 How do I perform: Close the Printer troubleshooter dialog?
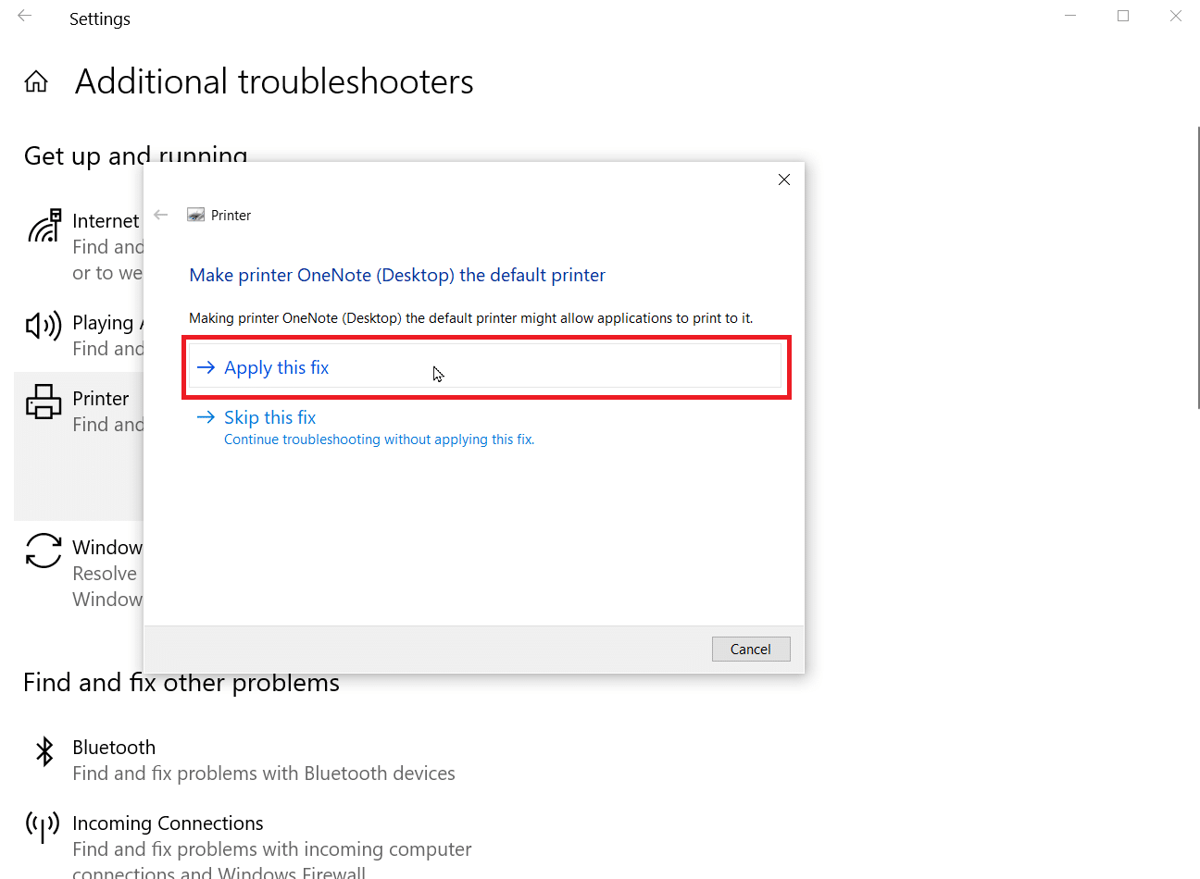click(784, 180)
